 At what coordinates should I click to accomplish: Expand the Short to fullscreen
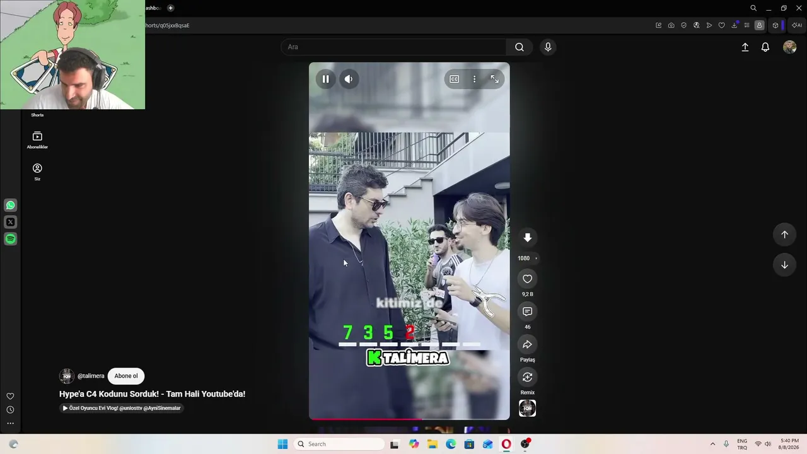(494, 79)
